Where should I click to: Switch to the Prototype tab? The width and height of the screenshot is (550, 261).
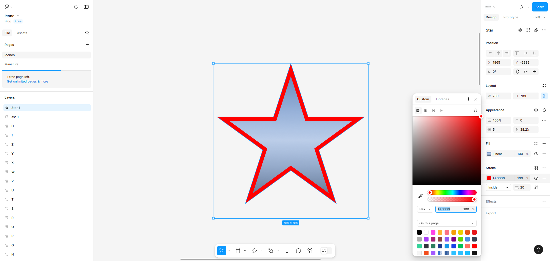tap(511, 17)
